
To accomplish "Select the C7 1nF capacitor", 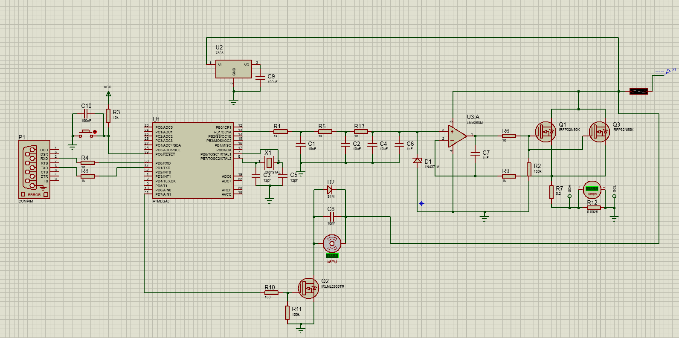I will tap(475, 154).
